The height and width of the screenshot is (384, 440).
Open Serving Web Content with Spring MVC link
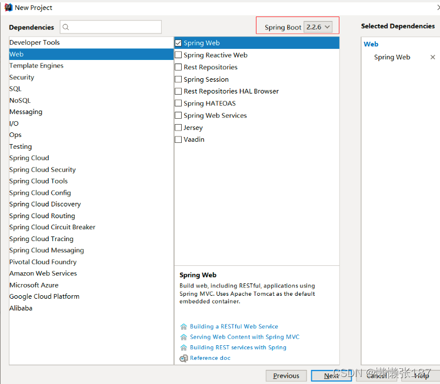coord(245,337)
